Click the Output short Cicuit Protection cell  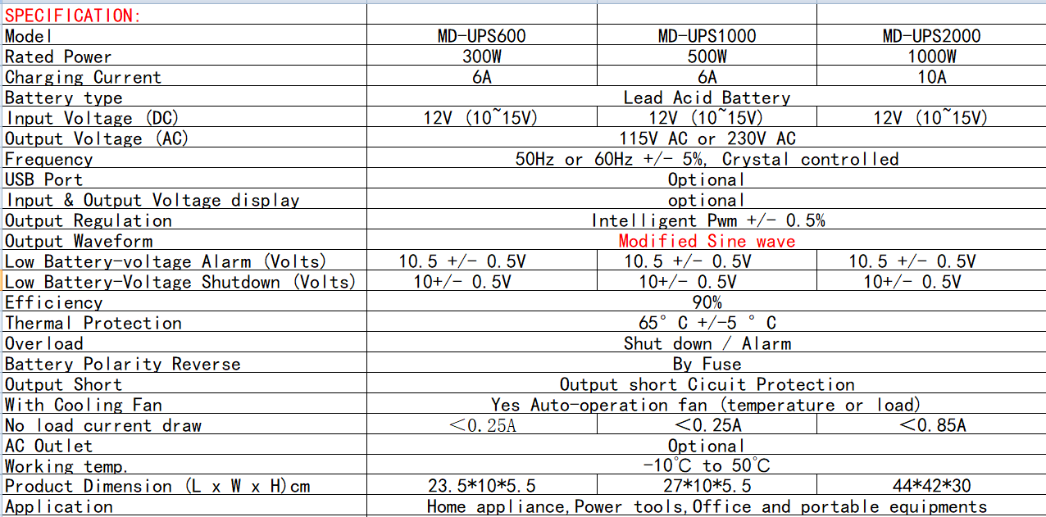coord(707,384)
